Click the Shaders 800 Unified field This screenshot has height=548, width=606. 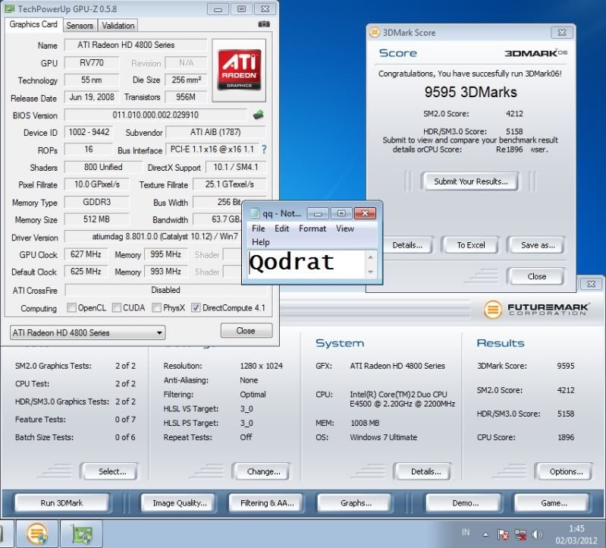(103, 167)
